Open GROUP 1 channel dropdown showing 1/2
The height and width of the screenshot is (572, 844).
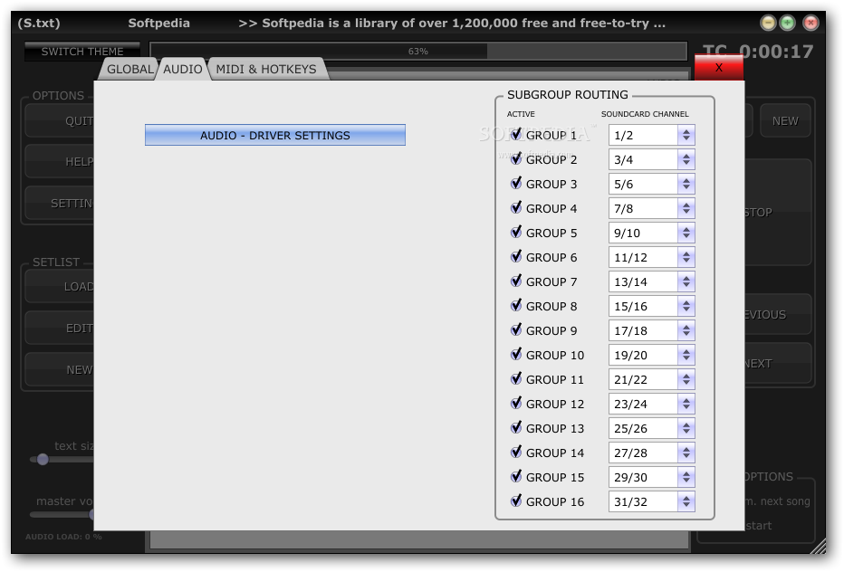(x=651, y=135)
